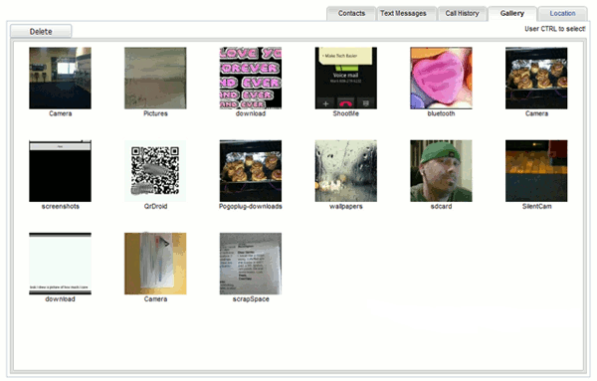Click the 'Pogoplug-downloads' label text

click(x=251, y=206)
